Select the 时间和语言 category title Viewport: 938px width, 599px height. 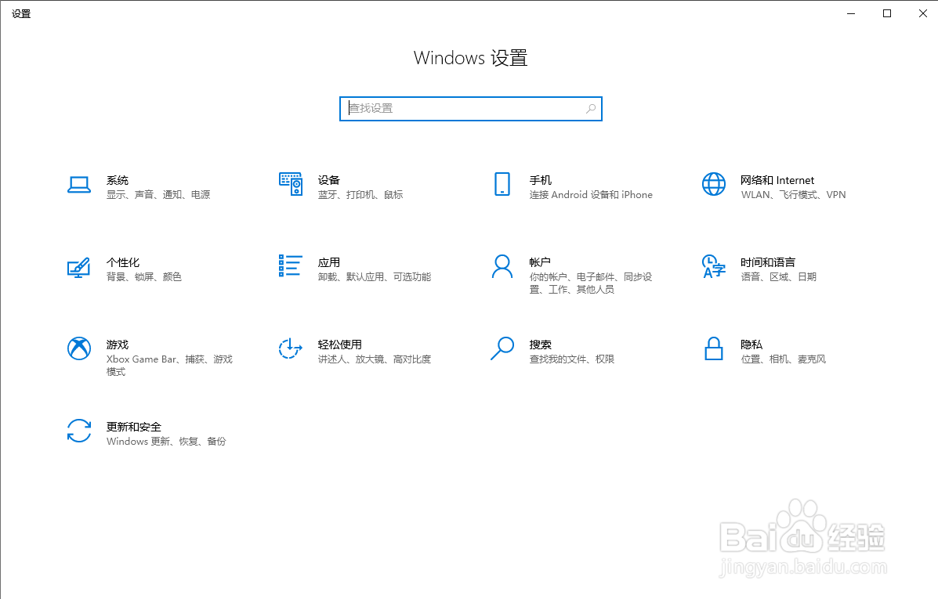point(768,262)
